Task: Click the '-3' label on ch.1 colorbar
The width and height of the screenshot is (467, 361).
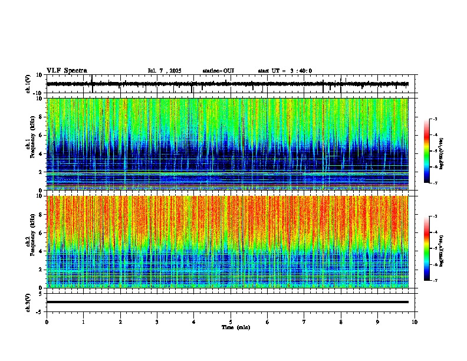Action: point(435,119)
